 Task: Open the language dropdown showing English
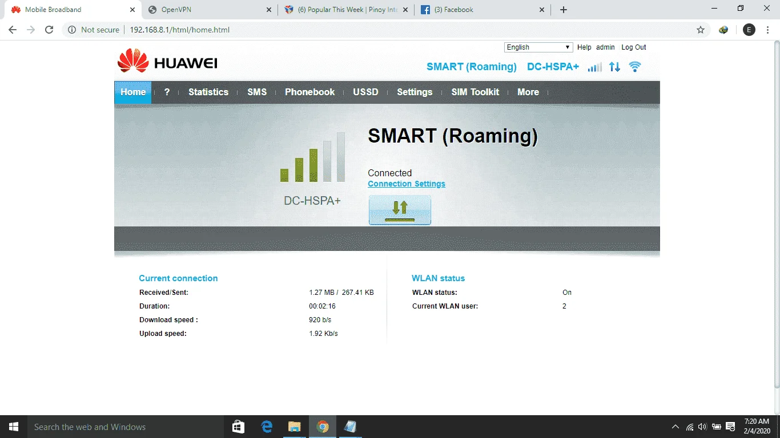tap(538, 47)
